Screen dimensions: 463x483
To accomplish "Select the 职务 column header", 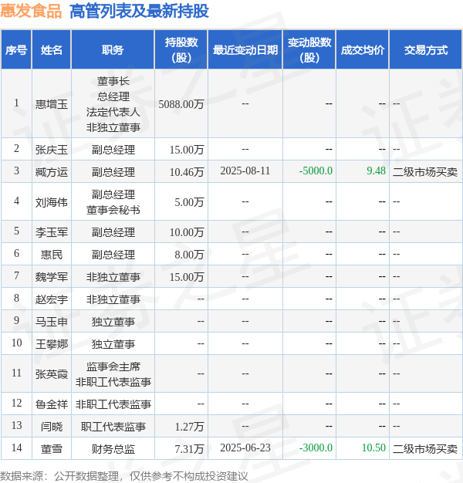I will [x=113, y=50].
